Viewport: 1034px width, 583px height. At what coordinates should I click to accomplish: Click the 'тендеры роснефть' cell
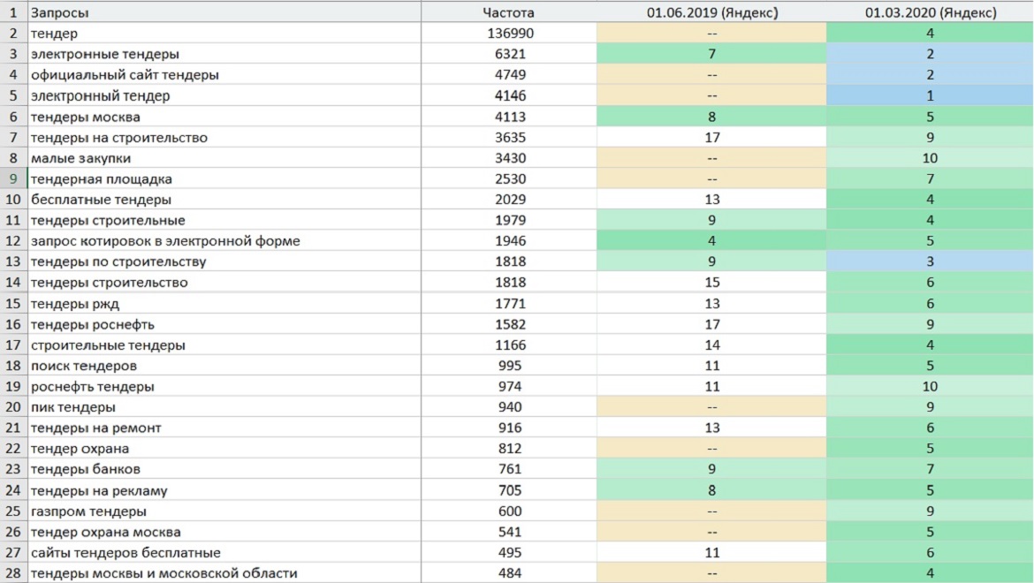(x=224, y=324)
